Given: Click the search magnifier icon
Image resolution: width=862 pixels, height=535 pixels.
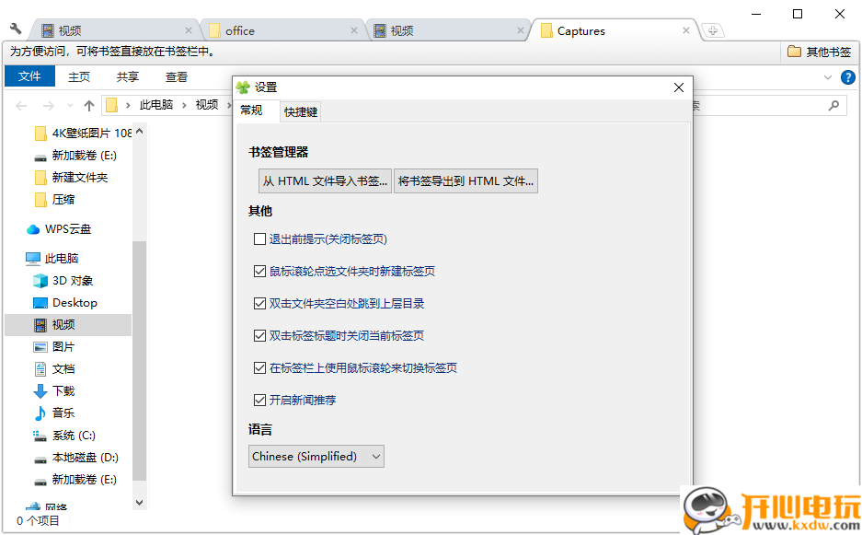Looking at the screenshot, I should (x=834, y=105).
